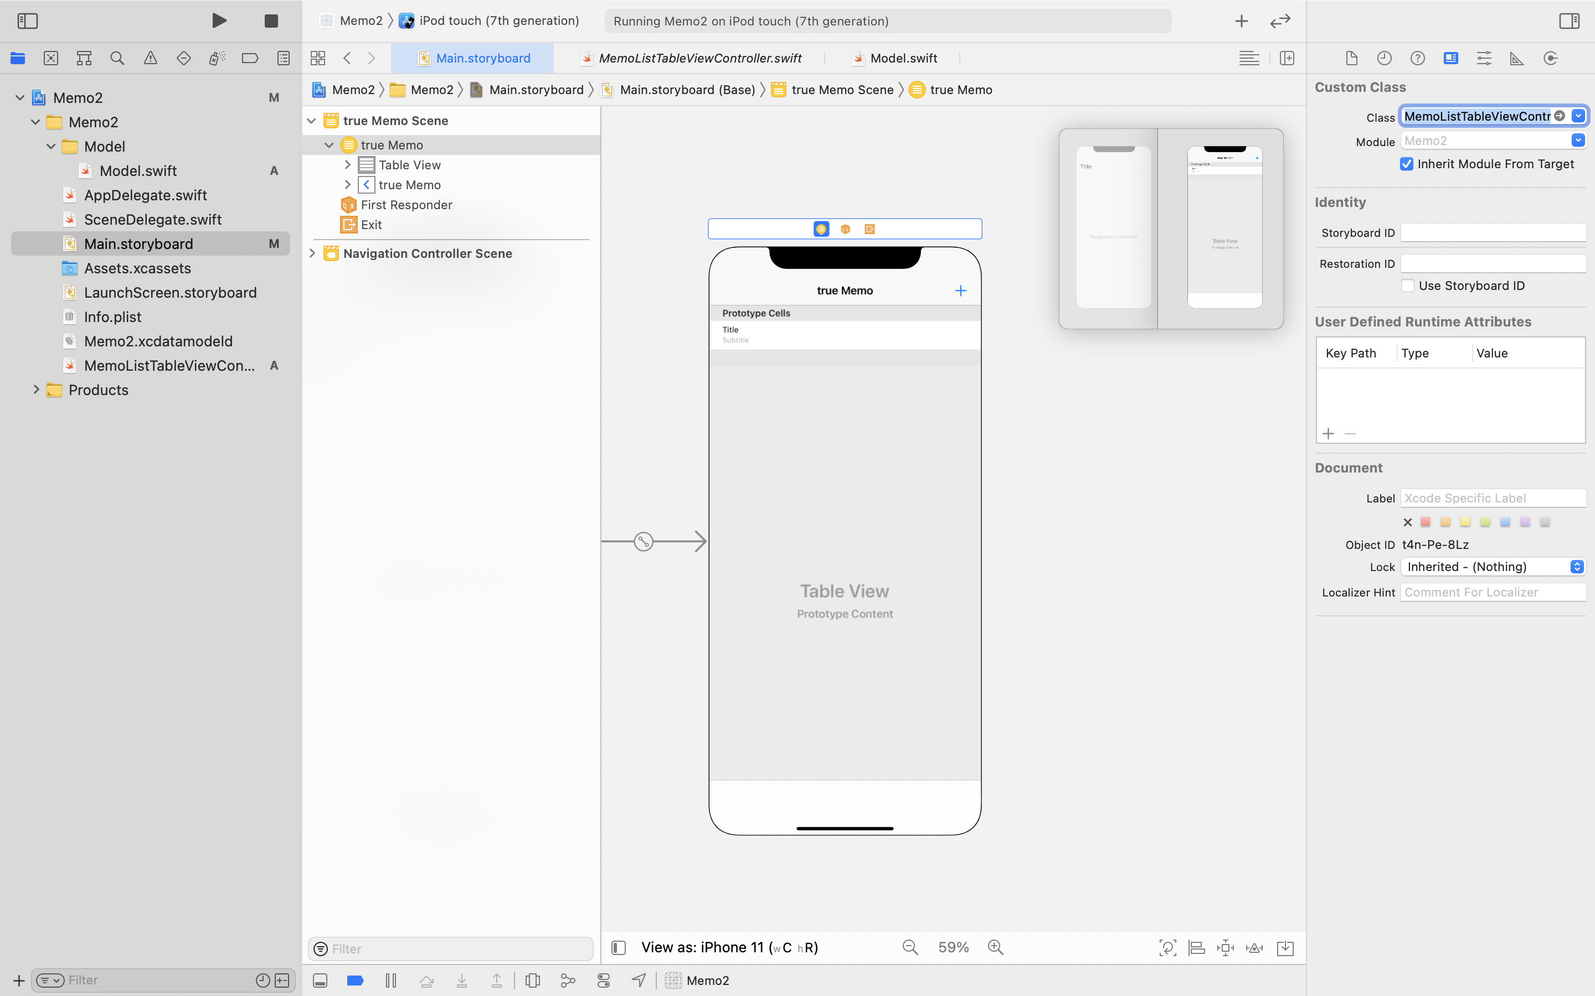
Task: Switch to MemoListTableViewController.swift tab
Action: [699, 58]
